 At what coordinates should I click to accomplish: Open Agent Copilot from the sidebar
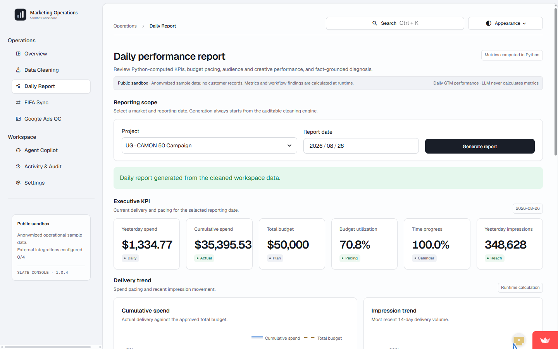[x=51, y=150]
